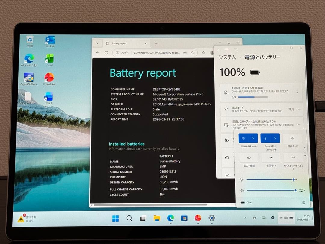The height and width of the screenshot is (244, 325).
Task: Click the site info icon before ファイル
Action: pyautogui.click(x=117, y=53)
